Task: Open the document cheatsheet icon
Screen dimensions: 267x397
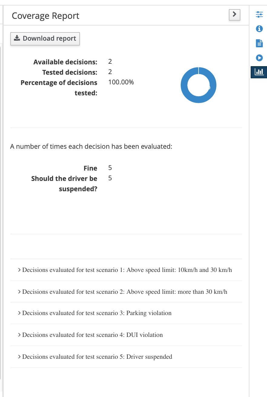Action: tap(259, 43)
